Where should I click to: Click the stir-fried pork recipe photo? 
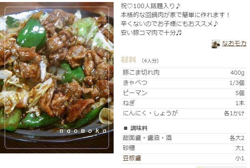[x=57, y=78]
